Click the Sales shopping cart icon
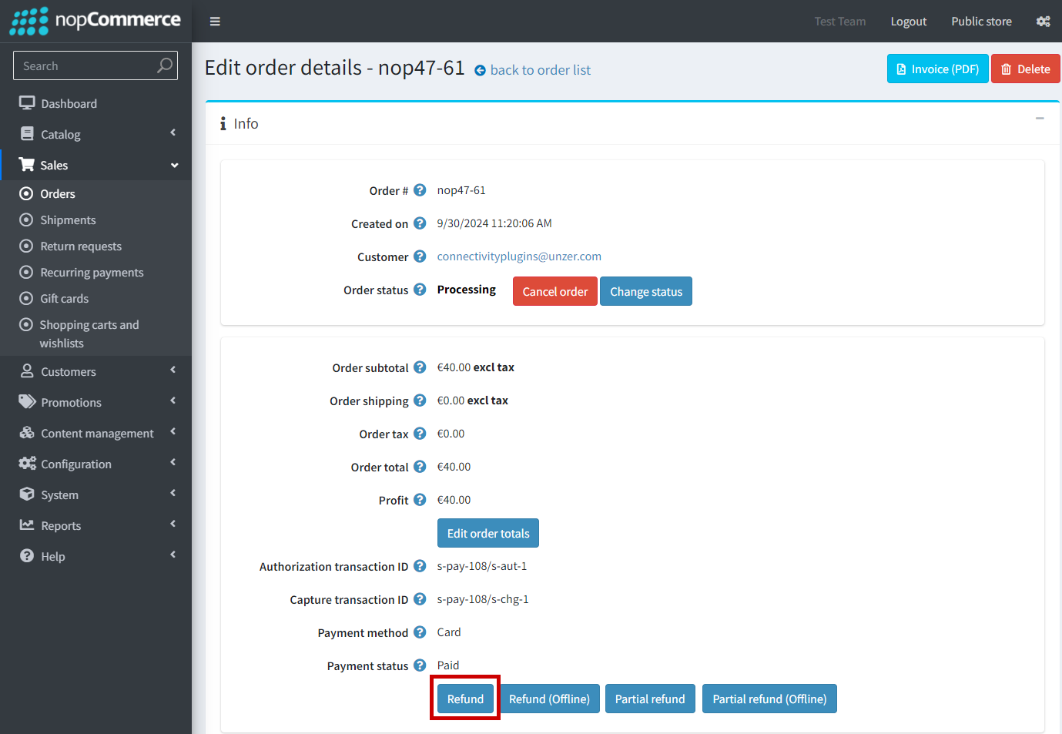 pos(27,165)
